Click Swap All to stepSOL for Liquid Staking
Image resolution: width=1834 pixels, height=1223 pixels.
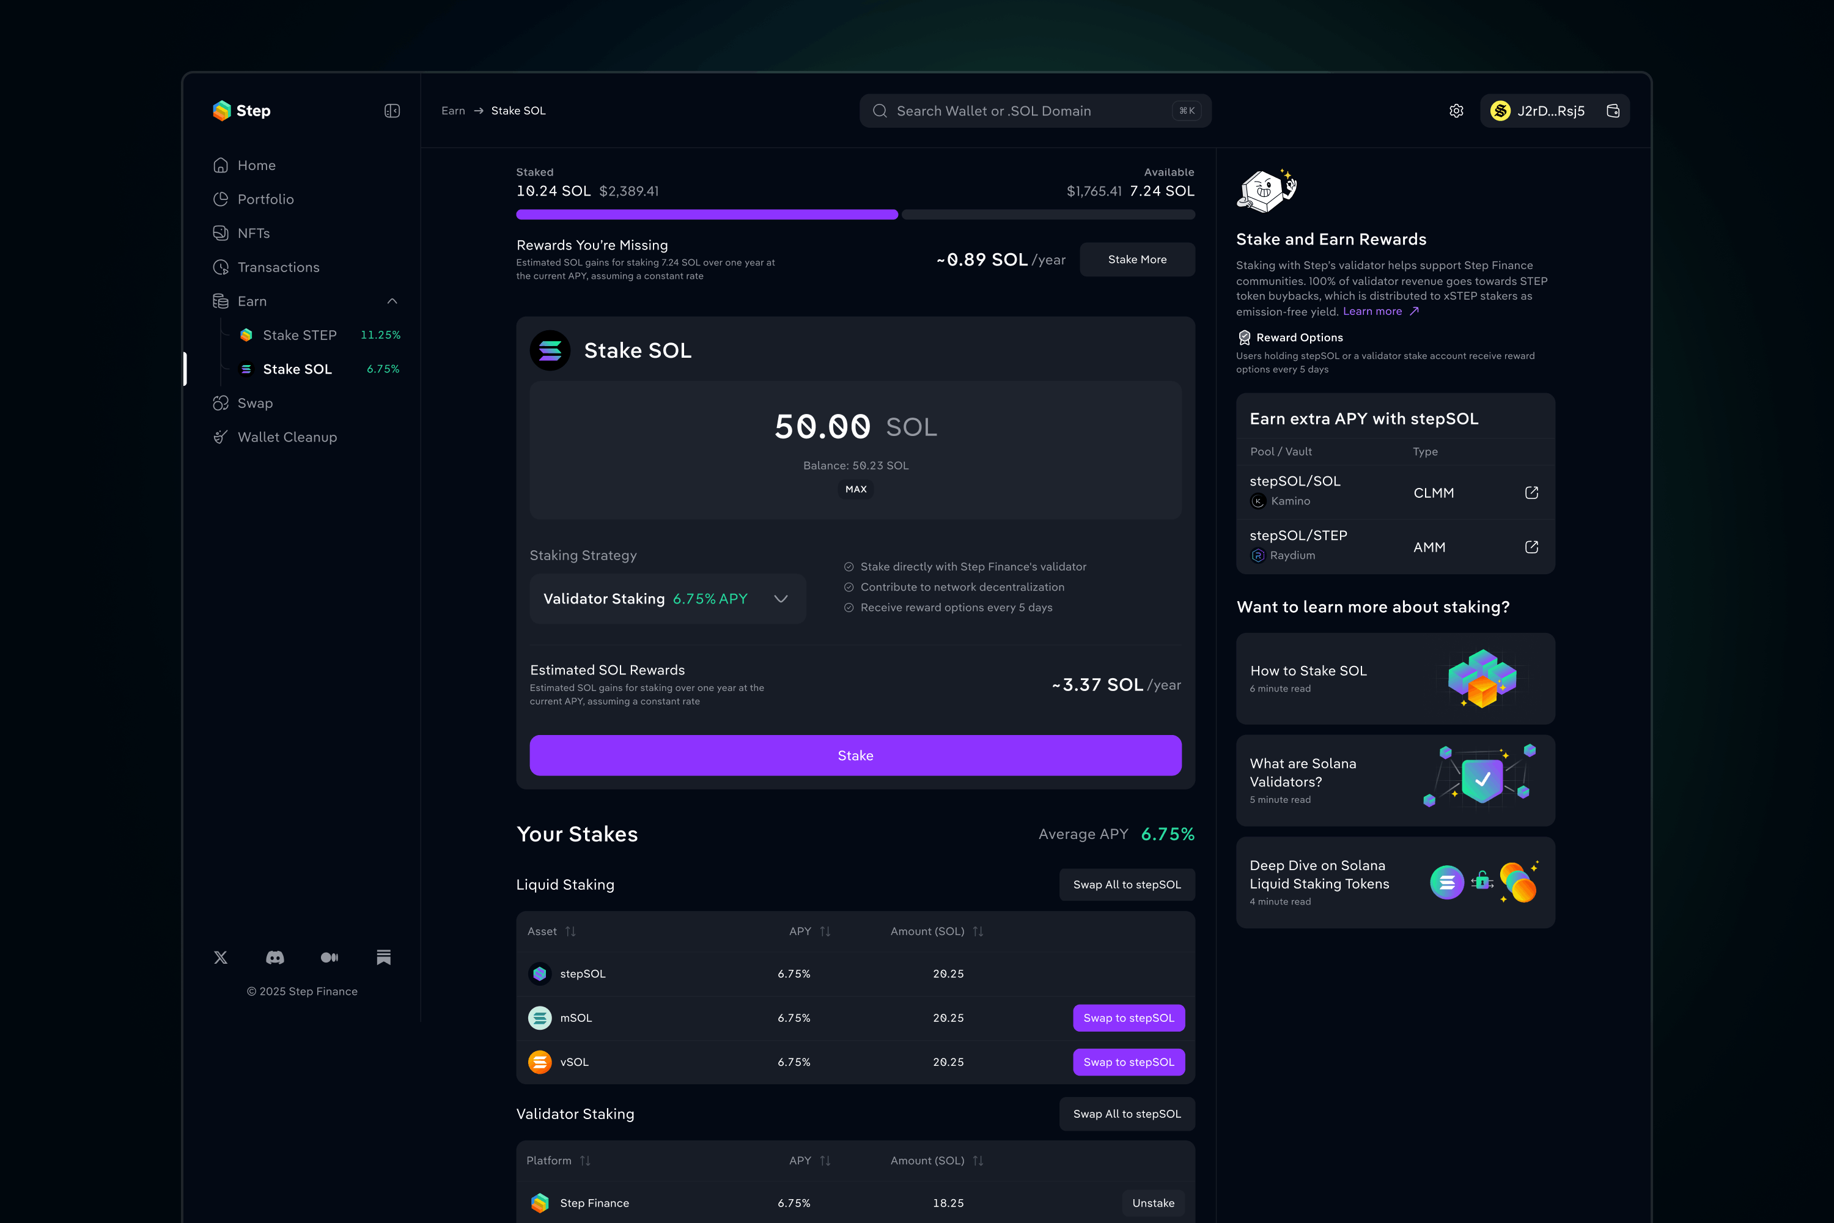click(x=1127, y=884)
